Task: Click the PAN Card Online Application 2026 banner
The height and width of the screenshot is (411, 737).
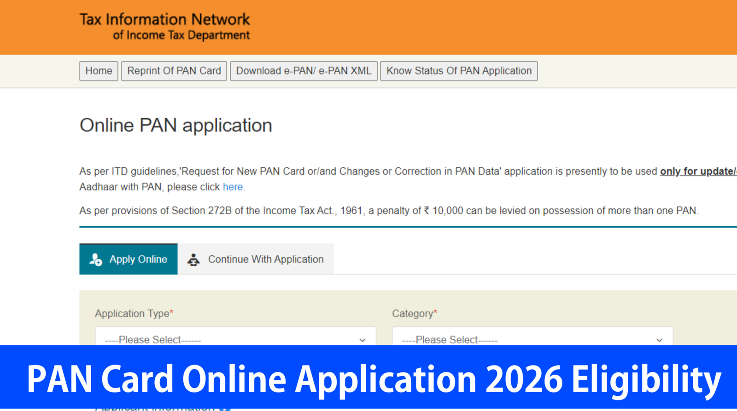Action: (x=368, y=378)
